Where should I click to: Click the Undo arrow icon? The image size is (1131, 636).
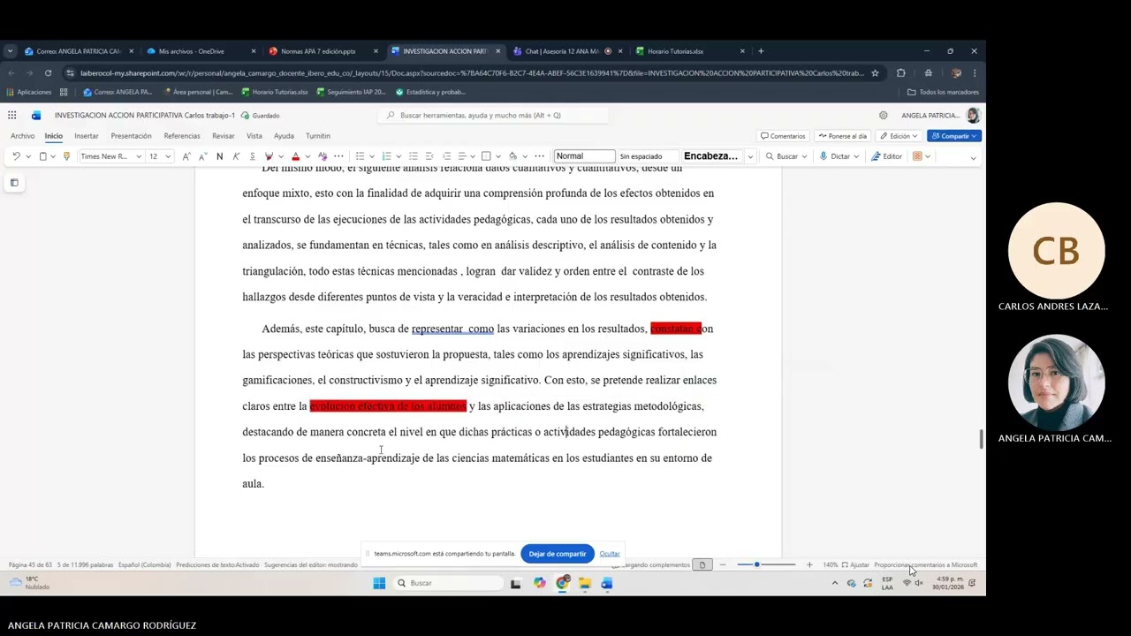pyautogui.click(x=16, y=156)
